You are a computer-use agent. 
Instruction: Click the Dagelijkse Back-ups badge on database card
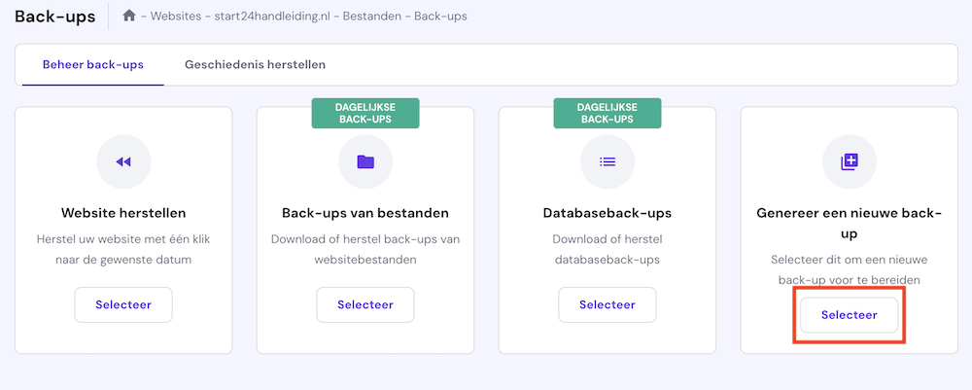click(607, 113)
